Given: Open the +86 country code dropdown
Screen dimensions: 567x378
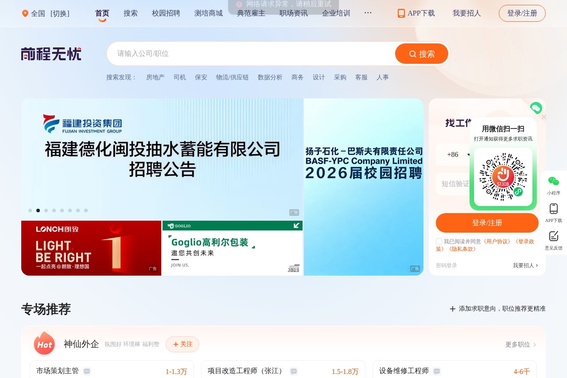Looking at the screenshot, I should point(458,155).
